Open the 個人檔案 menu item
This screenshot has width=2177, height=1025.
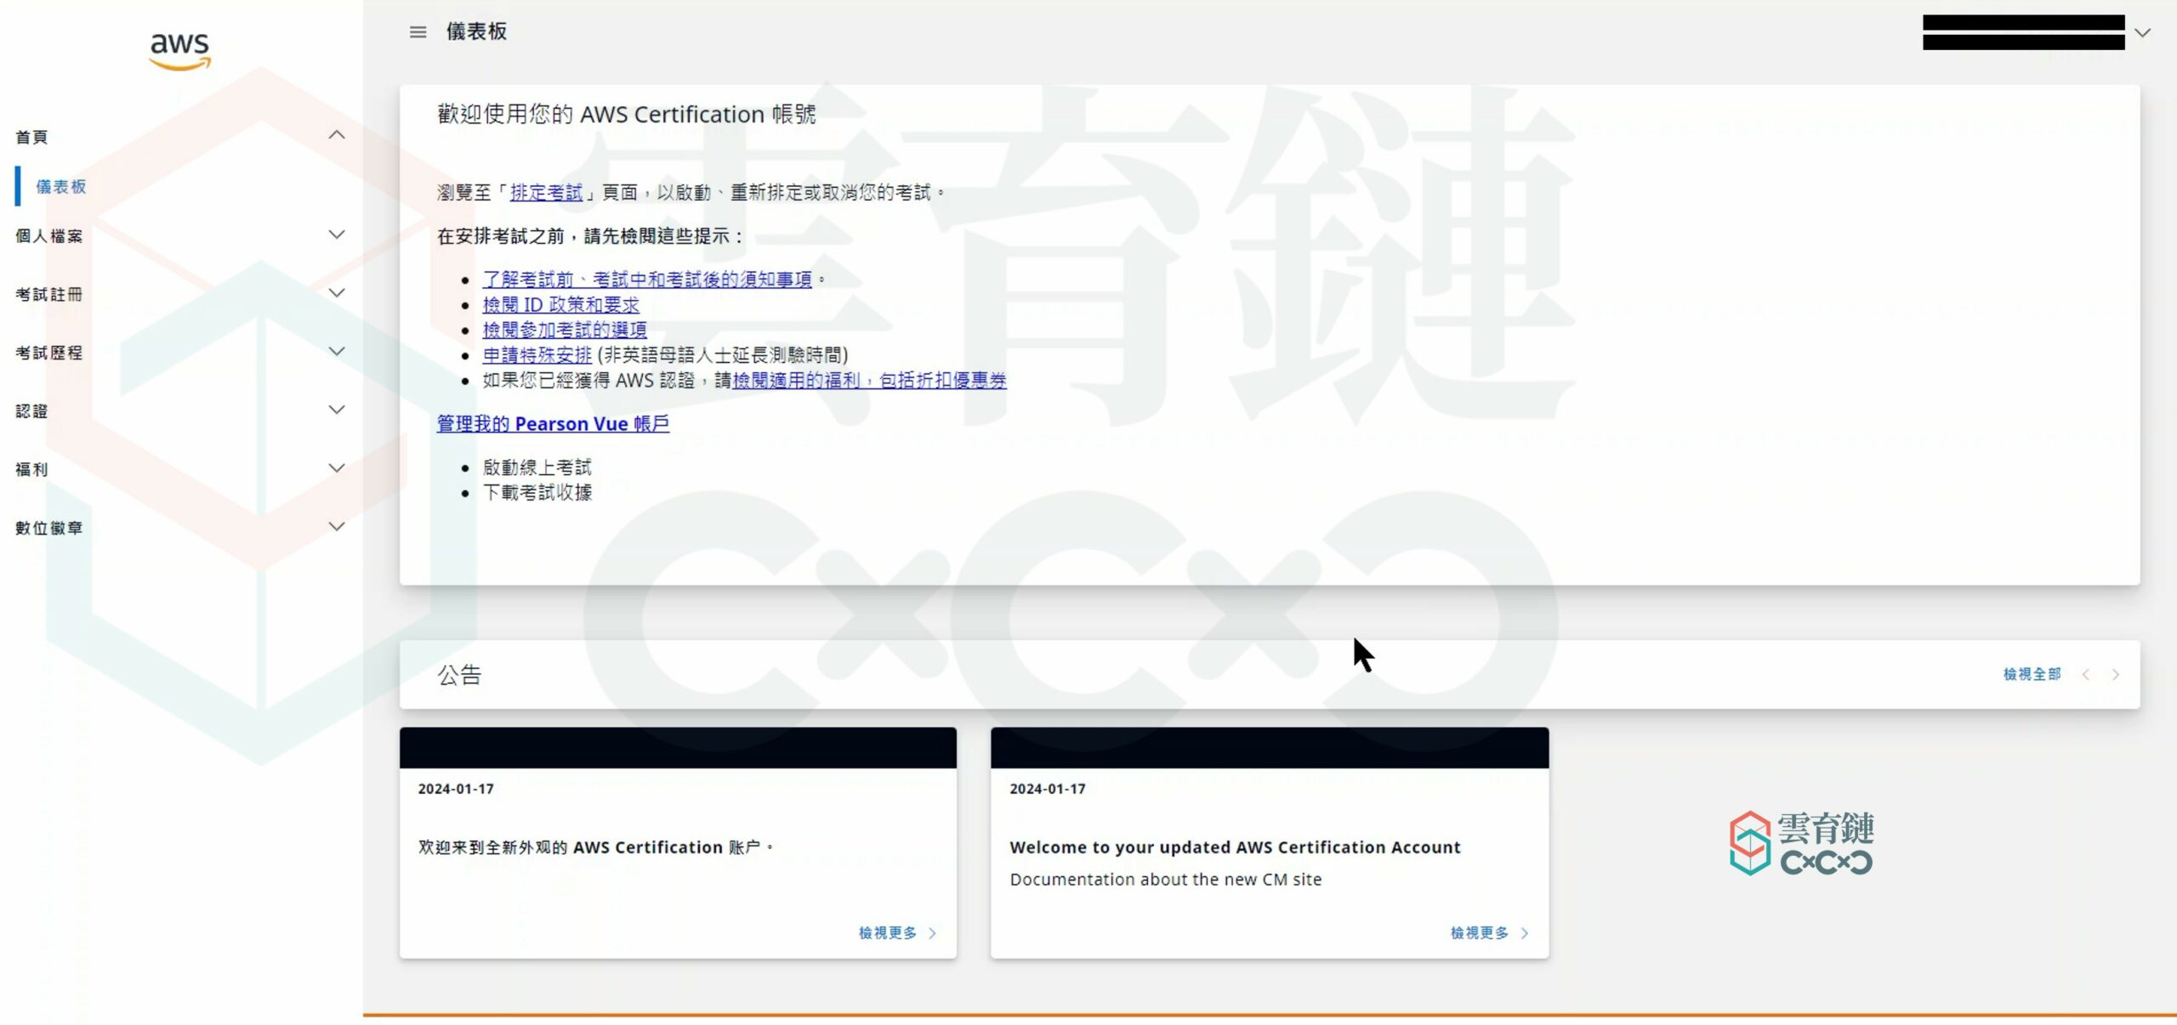tap(49, 236)
